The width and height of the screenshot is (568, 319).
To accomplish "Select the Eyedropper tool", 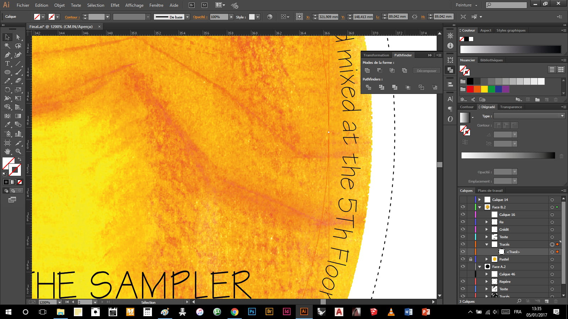I will [x=7, y=124].
